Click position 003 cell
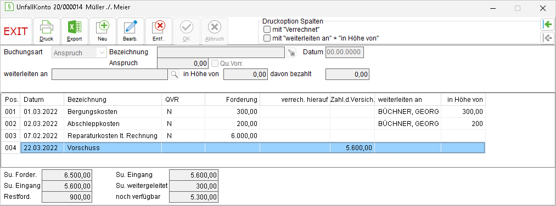 tap(11, 135)
